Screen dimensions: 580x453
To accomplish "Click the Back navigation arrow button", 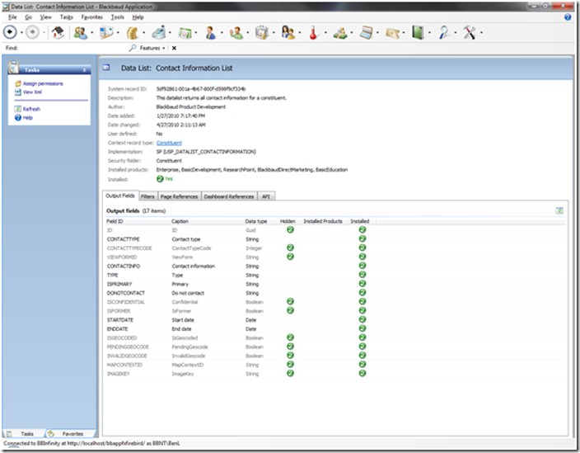I will pos(10,32).
